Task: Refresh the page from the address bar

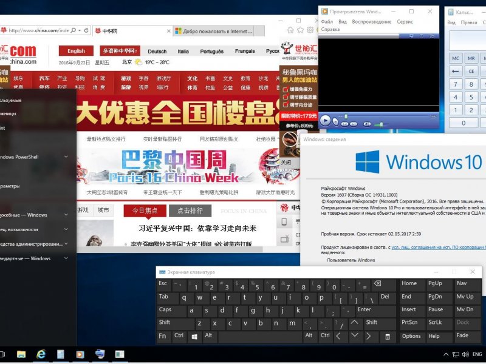Action: click(86, 30)
